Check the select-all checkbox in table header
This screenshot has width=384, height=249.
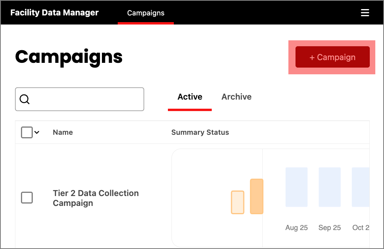click(26, 132)
